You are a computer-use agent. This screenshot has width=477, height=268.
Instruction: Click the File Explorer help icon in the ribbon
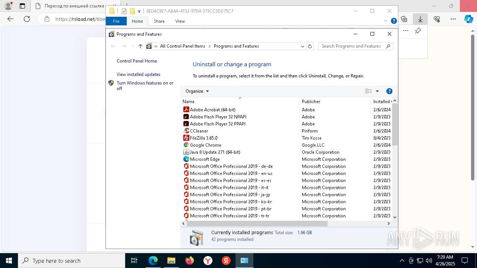click(394, 21)
